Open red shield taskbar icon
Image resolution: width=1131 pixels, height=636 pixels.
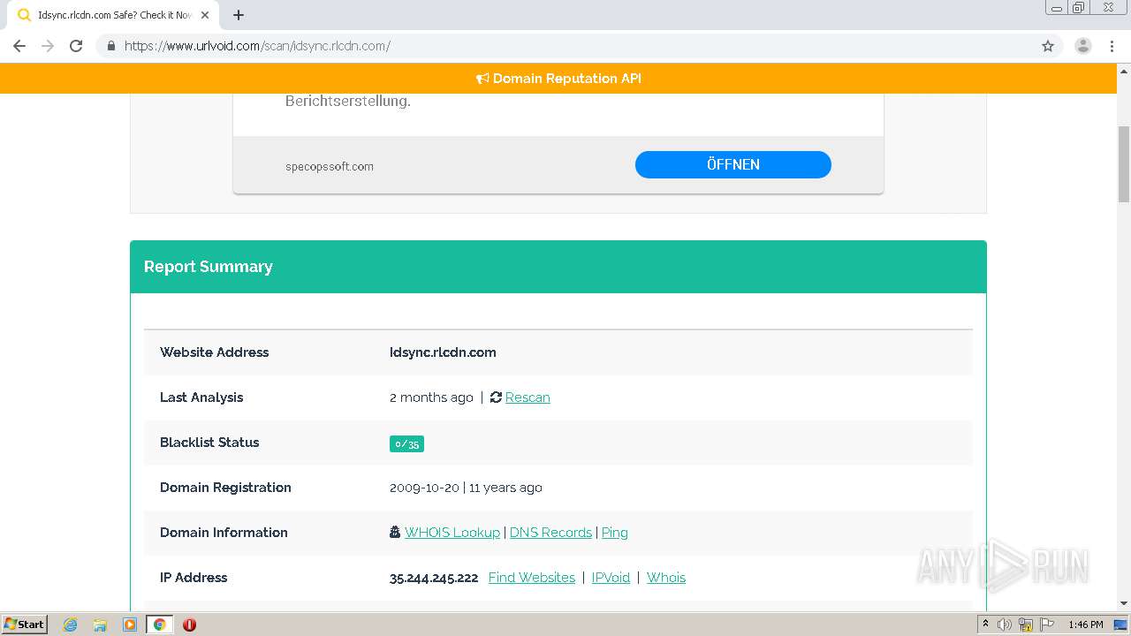[189, 625]
